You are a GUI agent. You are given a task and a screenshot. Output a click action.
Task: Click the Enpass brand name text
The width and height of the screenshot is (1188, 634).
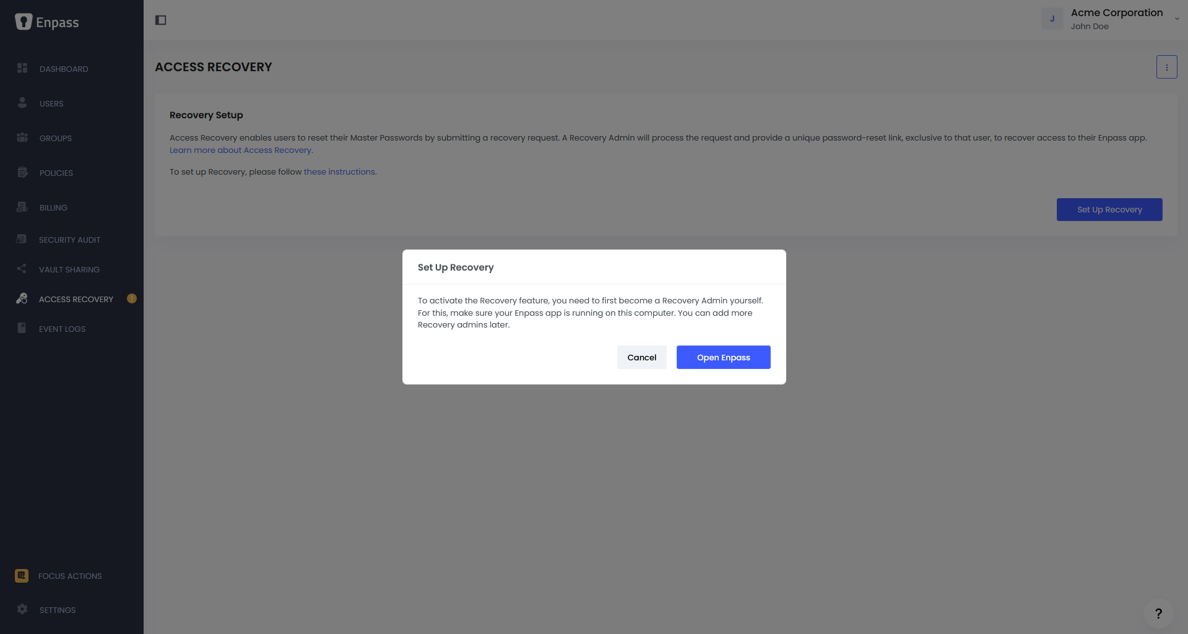point(58,23)
